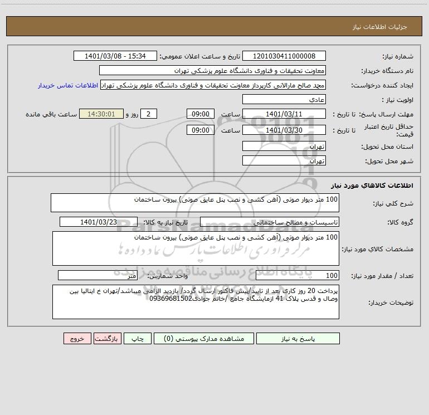Viewport: 429px width, 415px height.
Task: Click the ساعت باقی مانده label
Action: [x=51, y=114]
